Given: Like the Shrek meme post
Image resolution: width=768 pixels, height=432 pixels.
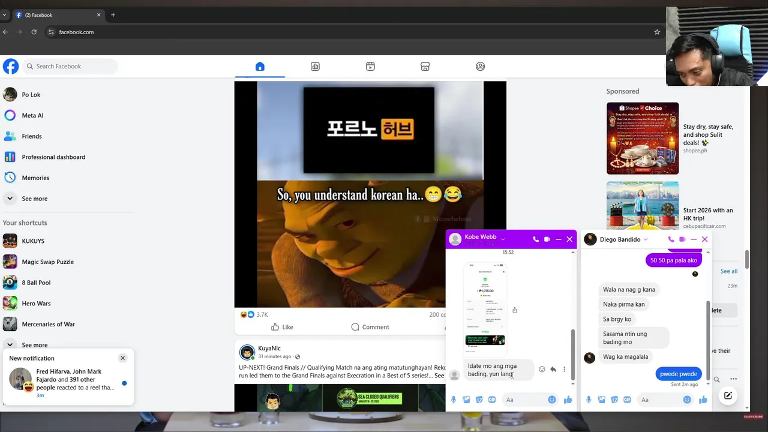Looking at the screenshot, I should point(282,327).
